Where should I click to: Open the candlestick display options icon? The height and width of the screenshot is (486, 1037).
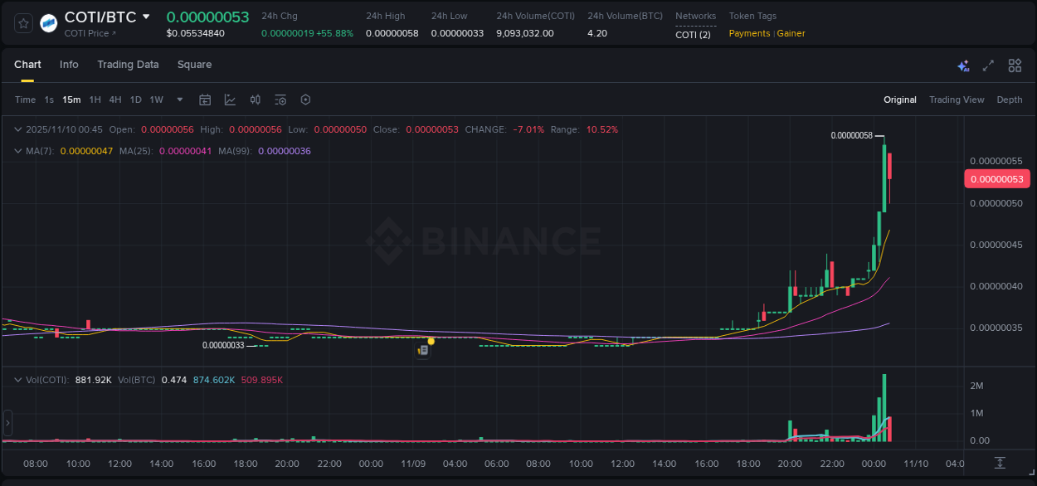pyautogui.click(x=256, y=100)
